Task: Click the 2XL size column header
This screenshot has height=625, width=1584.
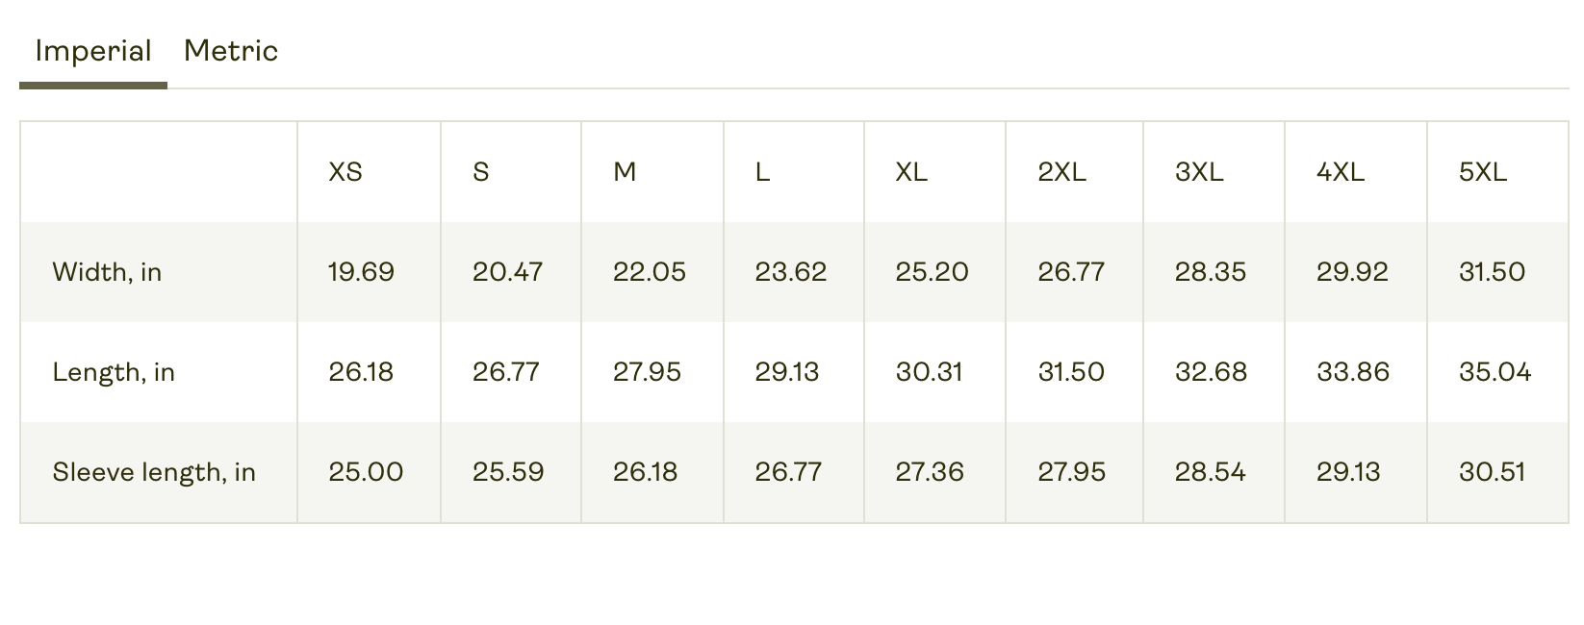Action: pyautogui.click(x=1061, y=172)
